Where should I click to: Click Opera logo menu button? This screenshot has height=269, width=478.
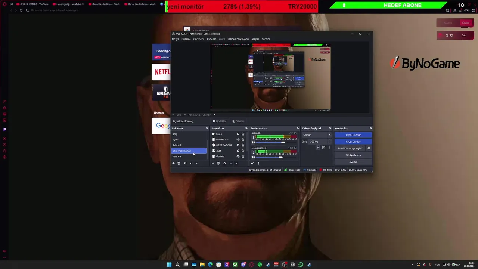[x=4, y=4]
